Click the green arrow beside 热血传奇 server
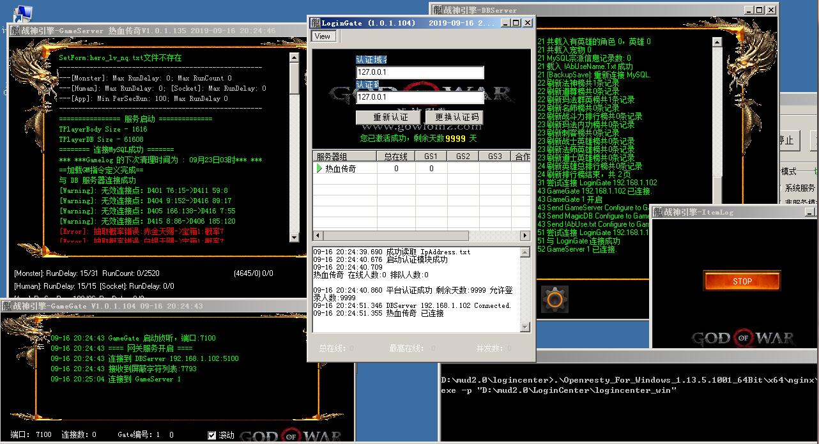Image resolution: width=819 pixels, height=444 pixels. point(319,169)
